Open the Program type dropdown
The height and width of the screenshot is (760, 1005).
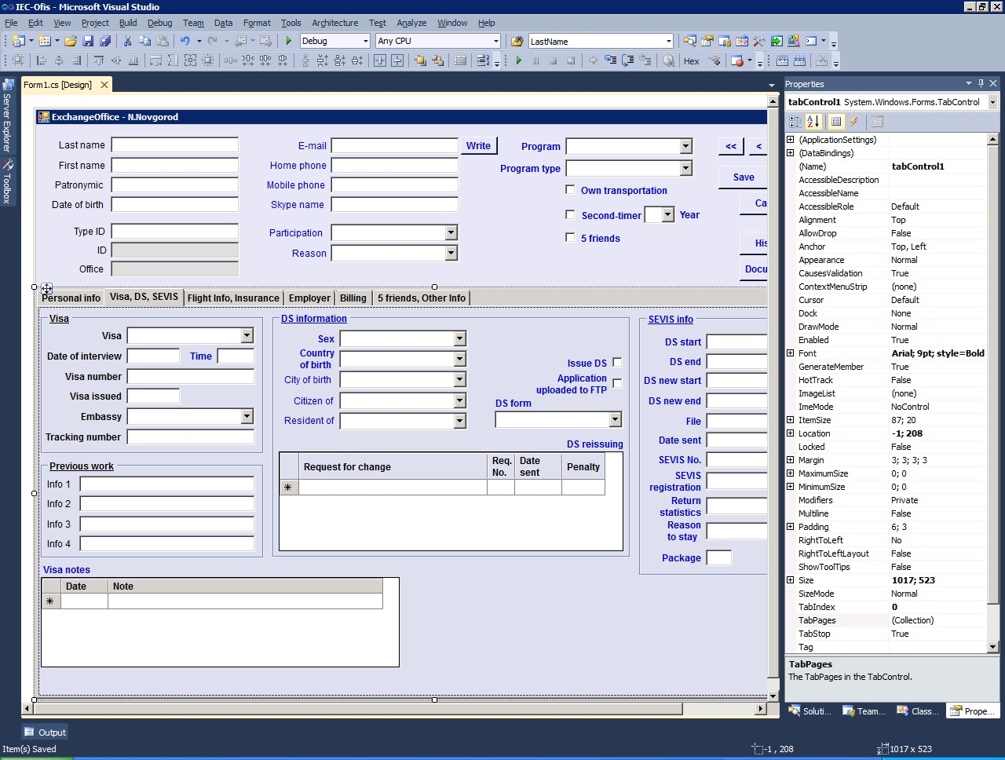685,168
